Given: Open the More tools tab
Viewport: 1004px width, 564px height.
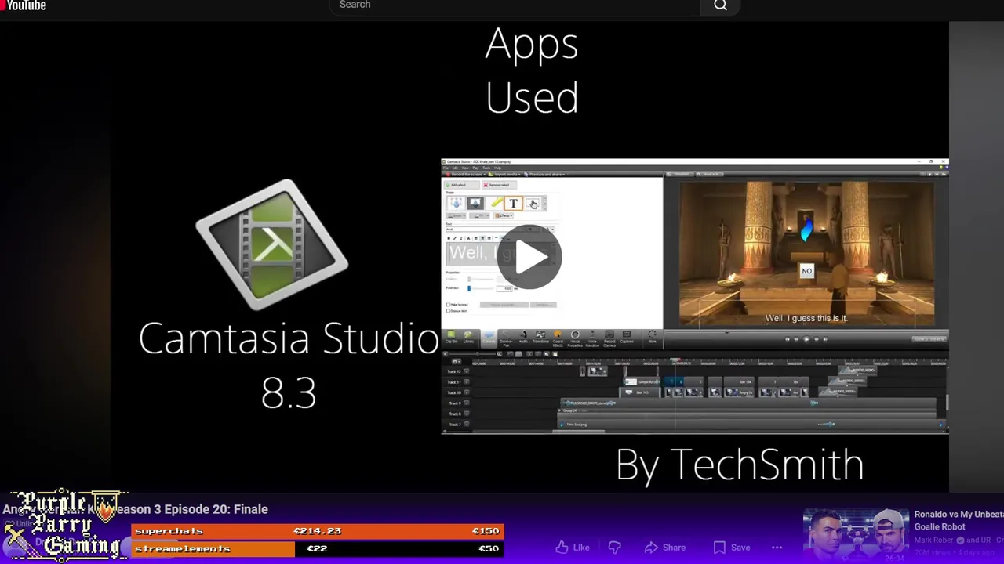Looking at the screenshot, I should 652,338.
